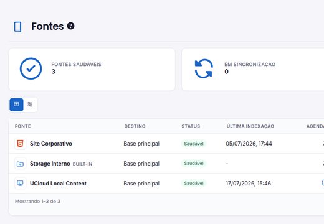Click the Saudável badge for Site Corporativo
The image size is (324, 224).
click(x=194, y=144)
